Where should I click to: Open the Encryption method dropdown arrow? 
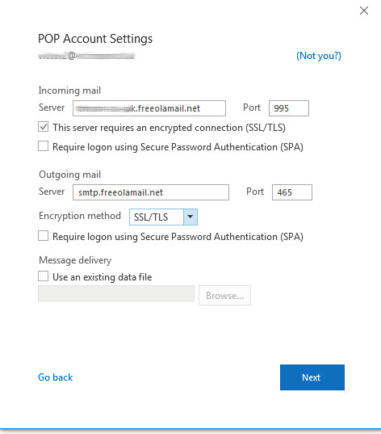click(x=190, y=217)
